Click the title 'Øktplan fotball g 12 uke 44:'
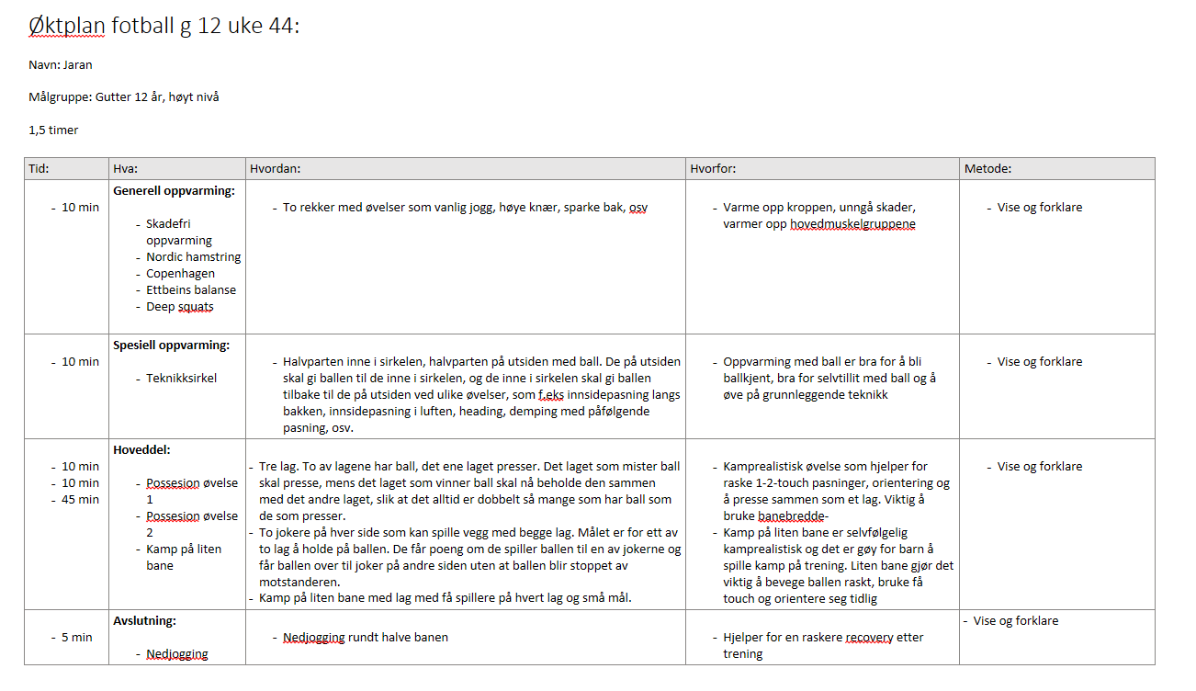 point(164,27)
